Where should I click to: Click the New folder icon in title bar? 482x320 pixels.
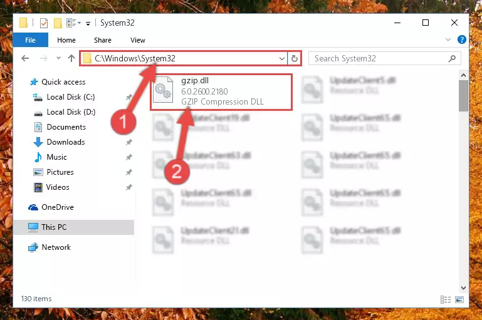58,23
